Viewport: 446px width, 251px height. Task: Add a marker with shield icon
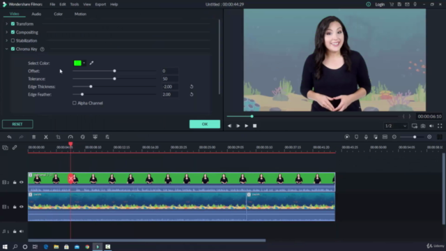(x=356, y=137)
